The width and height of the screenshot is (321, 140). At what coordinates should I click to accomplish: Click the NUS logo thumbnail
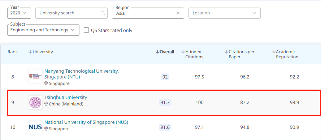coord(35,127)
